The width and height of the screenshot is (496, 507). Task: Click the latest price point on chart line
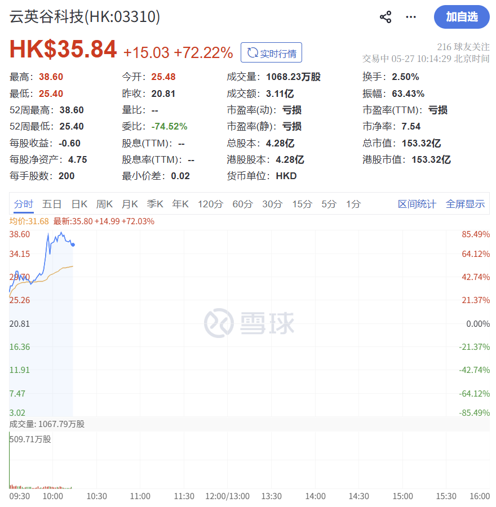(73, 245)
